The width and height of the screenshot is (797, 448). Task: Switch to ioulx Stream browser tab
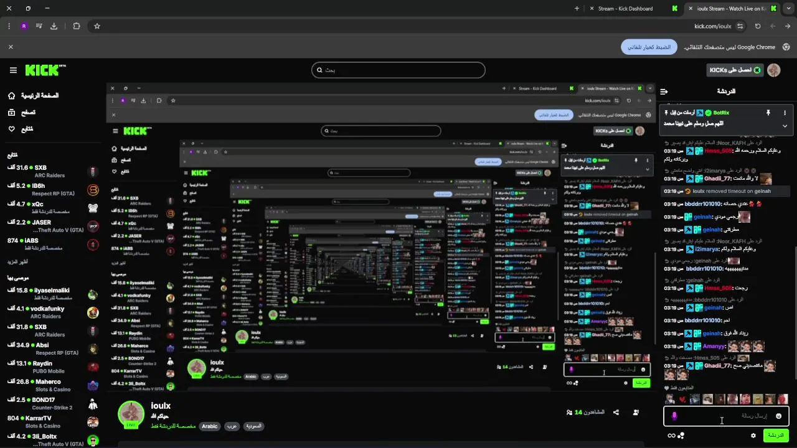click(732, 9)
